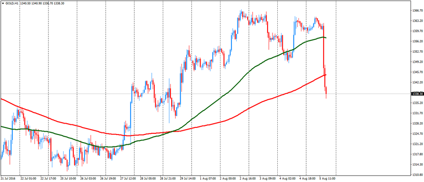Click the 1366.70 price axis label
Image resolution: width=424 pixels, height=182 pixels.
pyautogui.click(x=417, y=10)
